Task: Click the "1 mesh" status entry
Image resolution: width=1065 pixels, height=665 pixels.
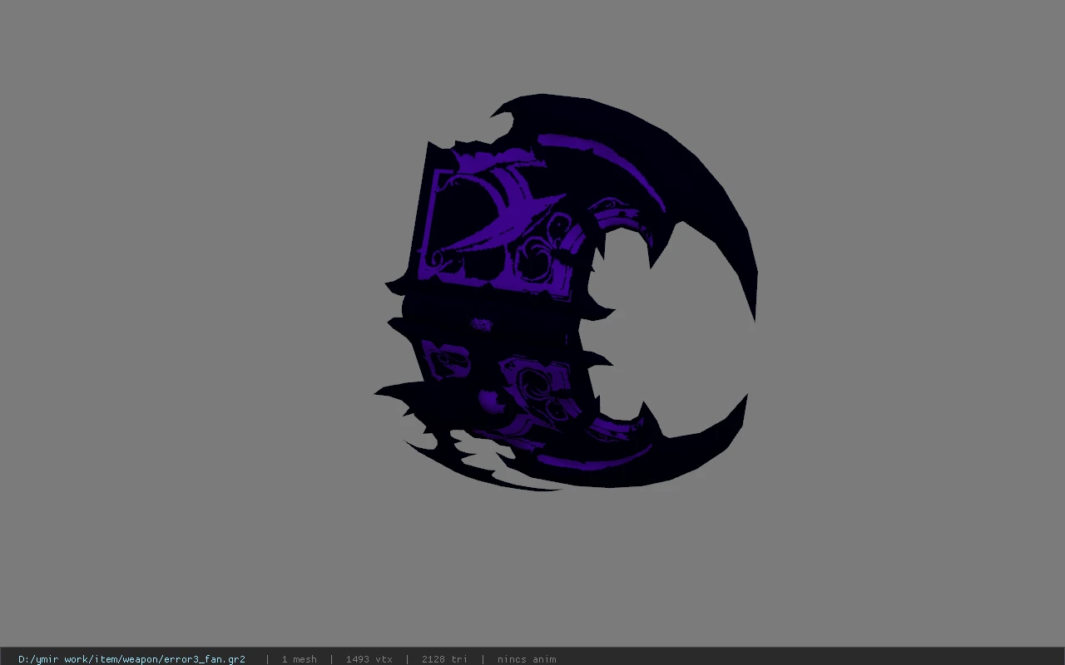Action: [x=300, y=659]
